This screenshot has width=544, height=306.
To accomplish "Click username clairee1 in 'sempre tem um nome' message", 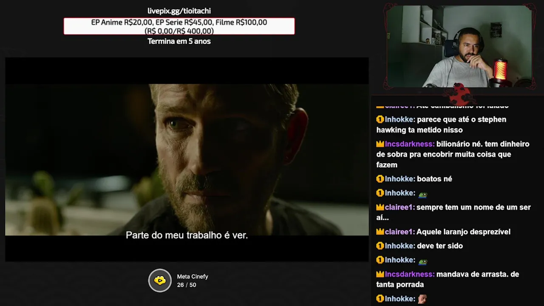I will pyautogui.click(x=399, y=207).
